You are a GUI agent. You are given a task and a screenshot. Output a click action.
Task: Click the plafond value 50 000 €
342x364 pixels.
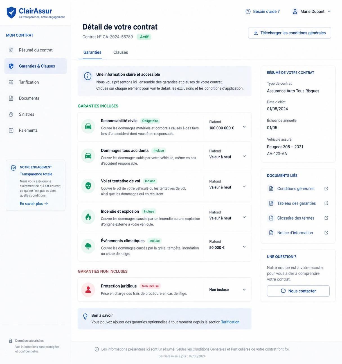pyautogui.click(x=217, y=248)
